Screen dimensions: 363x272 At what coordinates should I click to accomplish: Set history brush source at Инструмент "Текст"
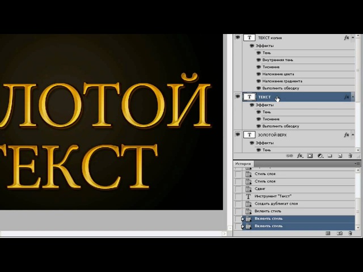pyautogui.click(x=238, y=197)
